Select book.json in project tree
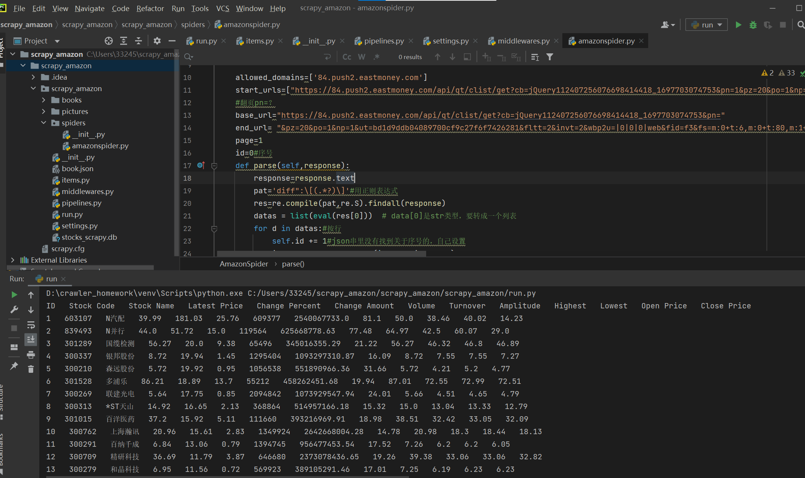 77,168
